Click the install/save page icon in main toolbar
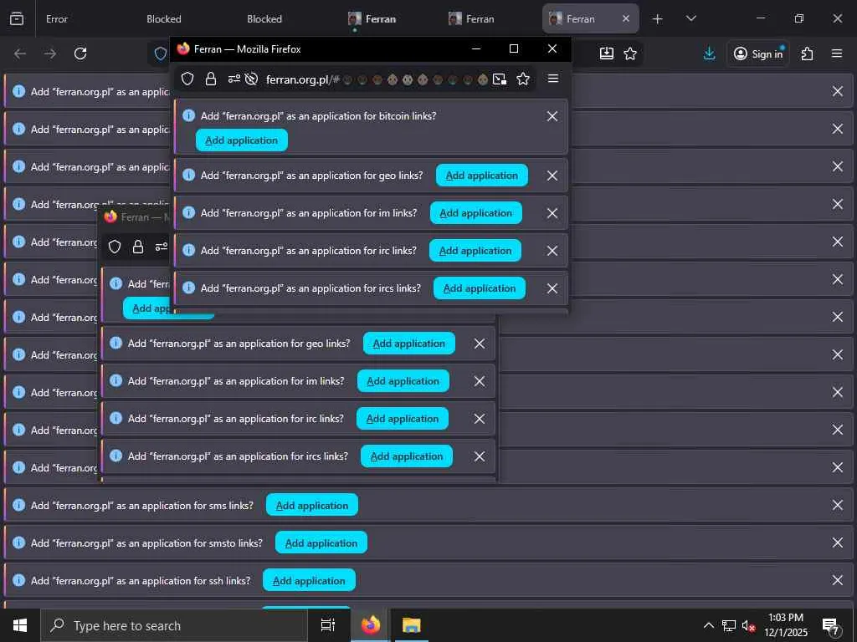The image size is (857, 642). (607, 53)
